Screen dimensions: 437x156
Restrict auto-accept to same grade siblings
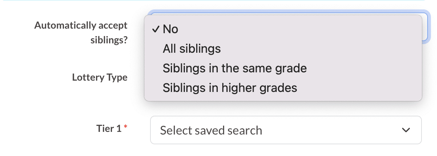coord(234,68)
